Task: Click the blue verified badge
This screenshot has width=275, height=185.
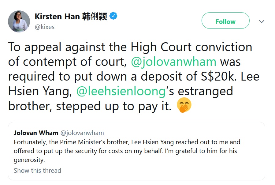Action: tap(114, 16)
